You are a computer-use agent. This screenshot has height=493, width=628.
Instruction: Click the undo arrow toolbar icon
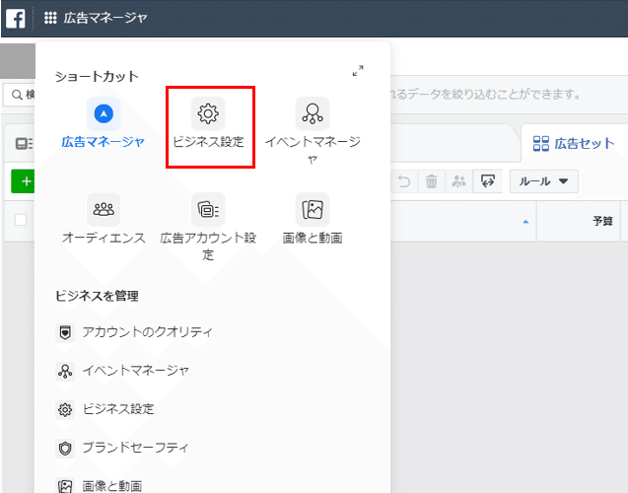coord(404,181)
